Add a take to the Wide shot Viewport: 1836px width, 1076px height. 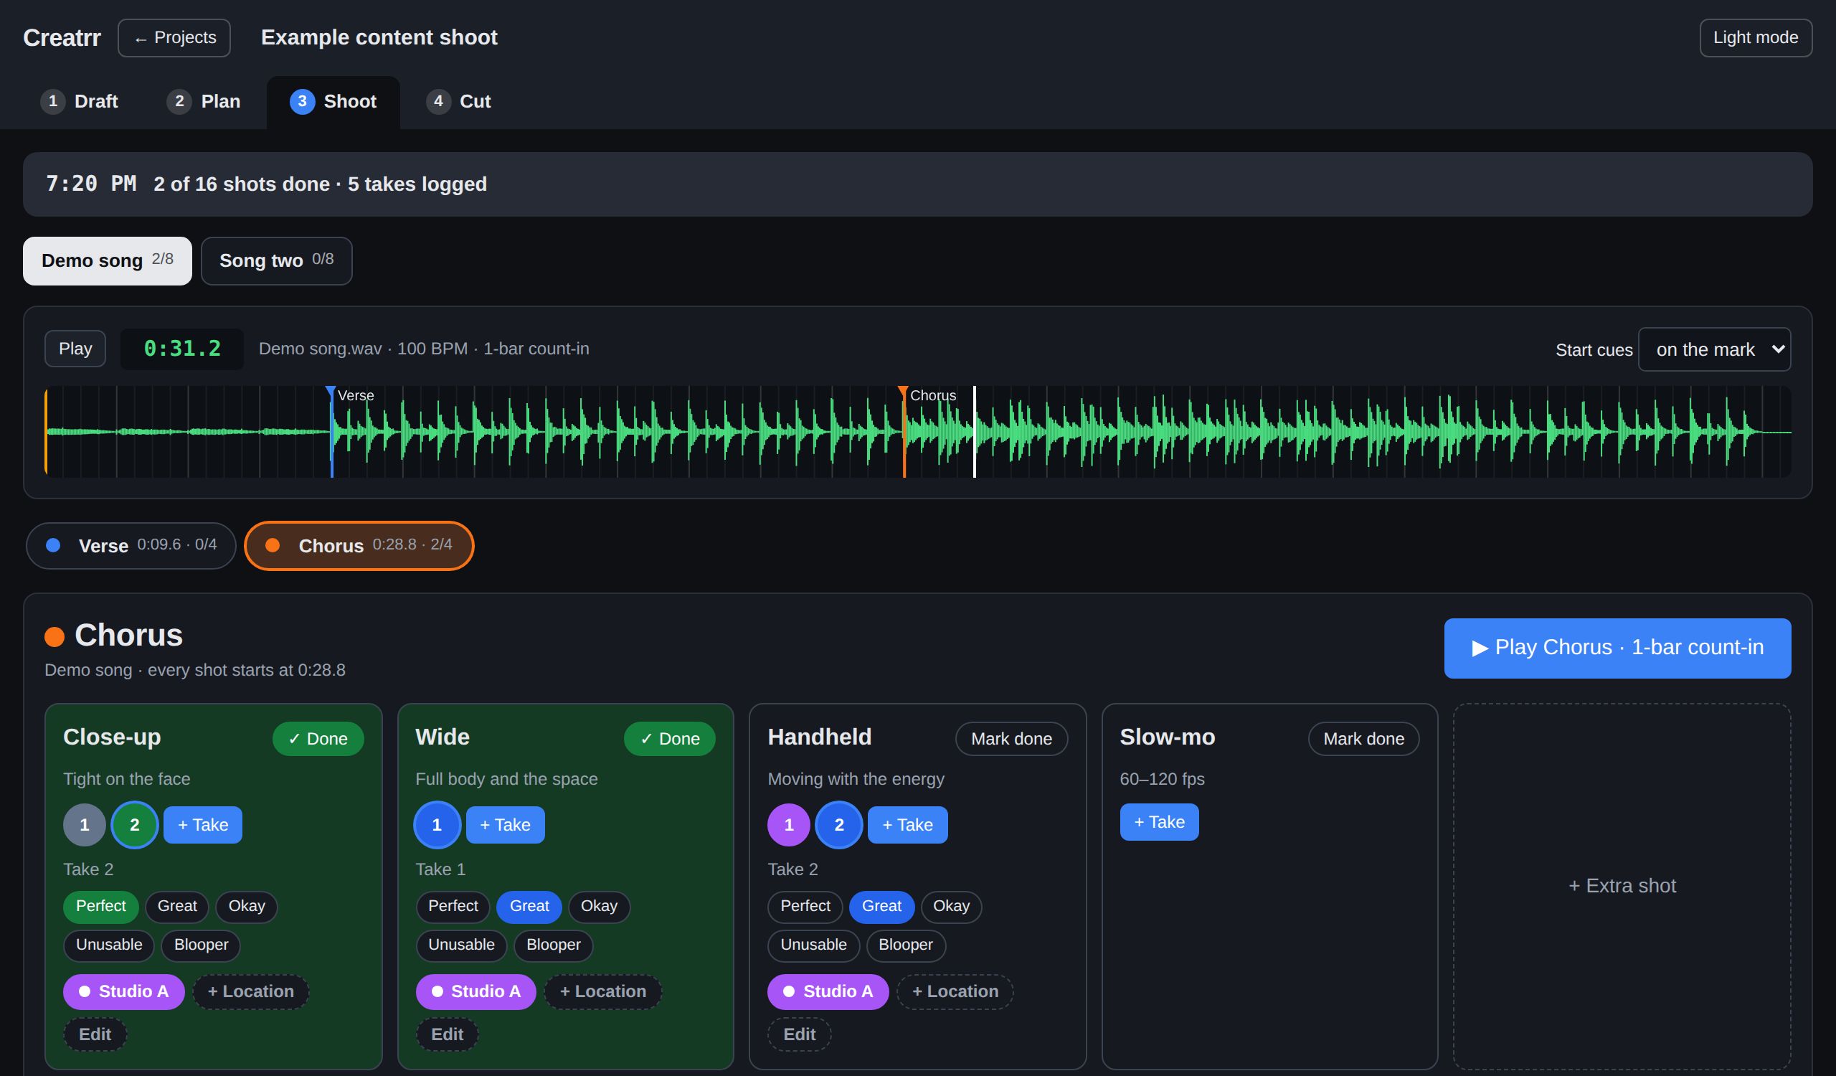coord(505,825)
